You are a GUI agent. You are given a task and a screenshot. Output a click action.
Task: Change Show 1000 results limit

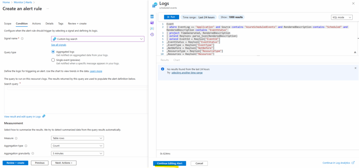(x=231, y=17)
